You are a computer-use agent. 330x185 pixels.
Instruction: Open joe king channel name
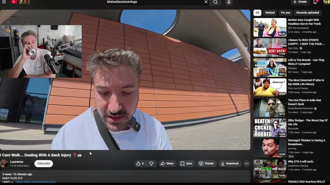292,149
